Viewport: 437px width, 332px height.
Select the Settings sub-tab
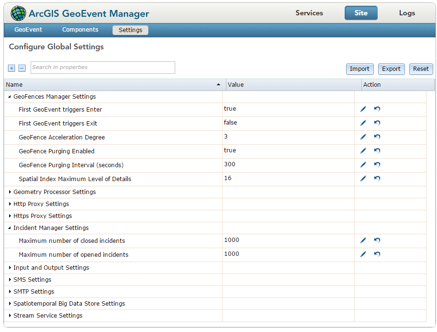[x=131, y=30]
